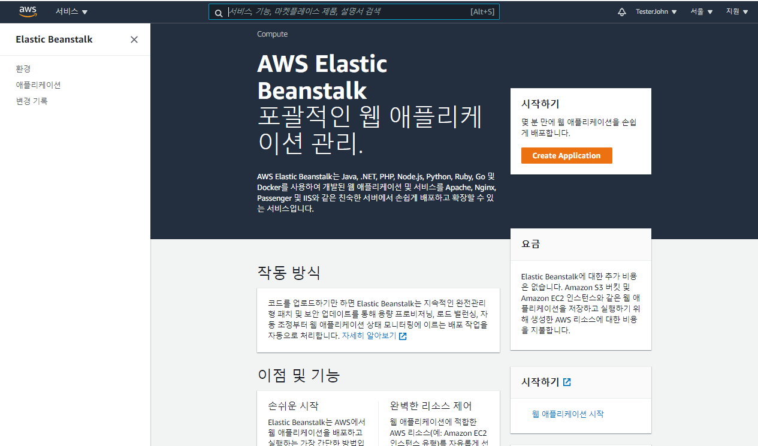Click the search magnifier icon
The height and width of the screenshot is (446, 758).
pos(219,12)
